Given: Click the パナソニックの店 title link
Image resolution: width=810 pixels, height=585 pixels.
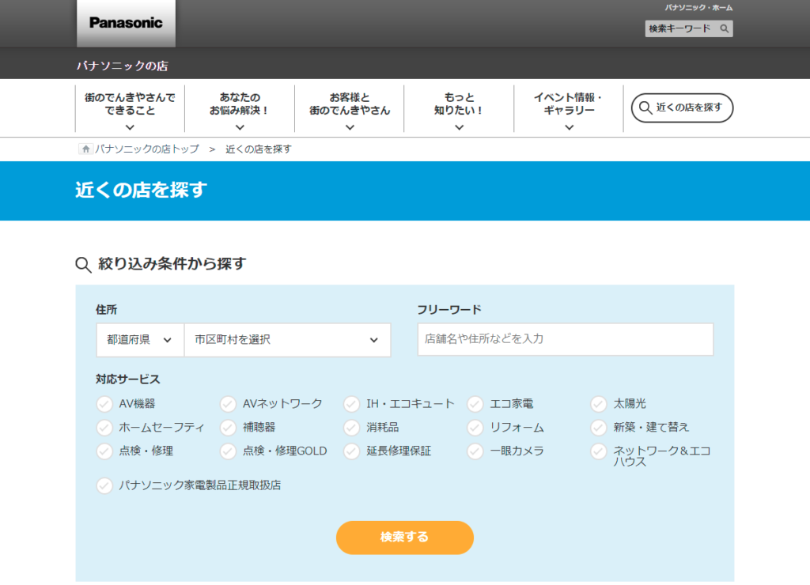Looking at the screenshot, I should [x=123, y=66].
